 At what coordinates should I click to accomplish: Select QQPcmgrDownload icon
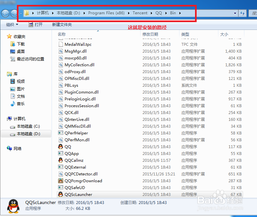click(61, 181)
